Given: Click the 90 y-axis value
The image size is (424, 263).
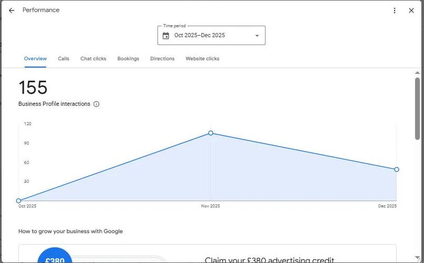Looking at the screenshot, I should [26, 143].
